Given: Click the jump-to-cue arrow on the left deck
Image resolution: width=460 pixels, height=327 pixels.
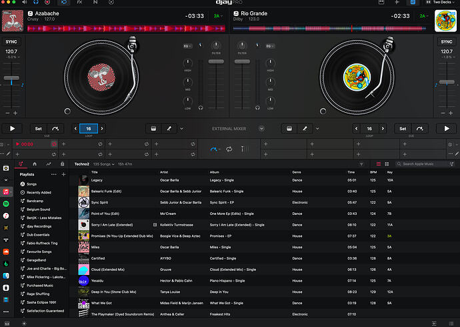Looking at the screenshot, I should [x=55, y=129].
